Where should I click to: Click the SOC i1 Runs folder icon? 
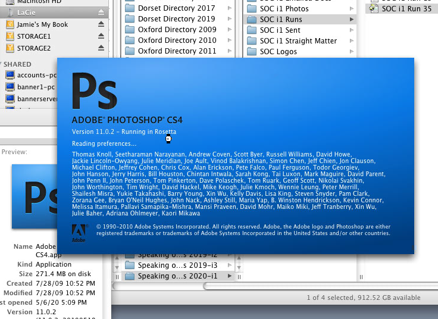[252, 20]
